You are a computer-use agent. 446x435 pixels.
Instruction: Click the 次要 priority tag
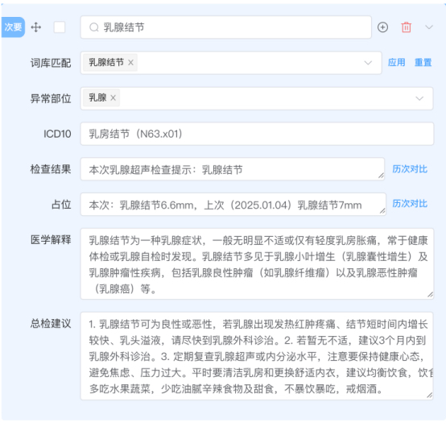click(13, 27)
